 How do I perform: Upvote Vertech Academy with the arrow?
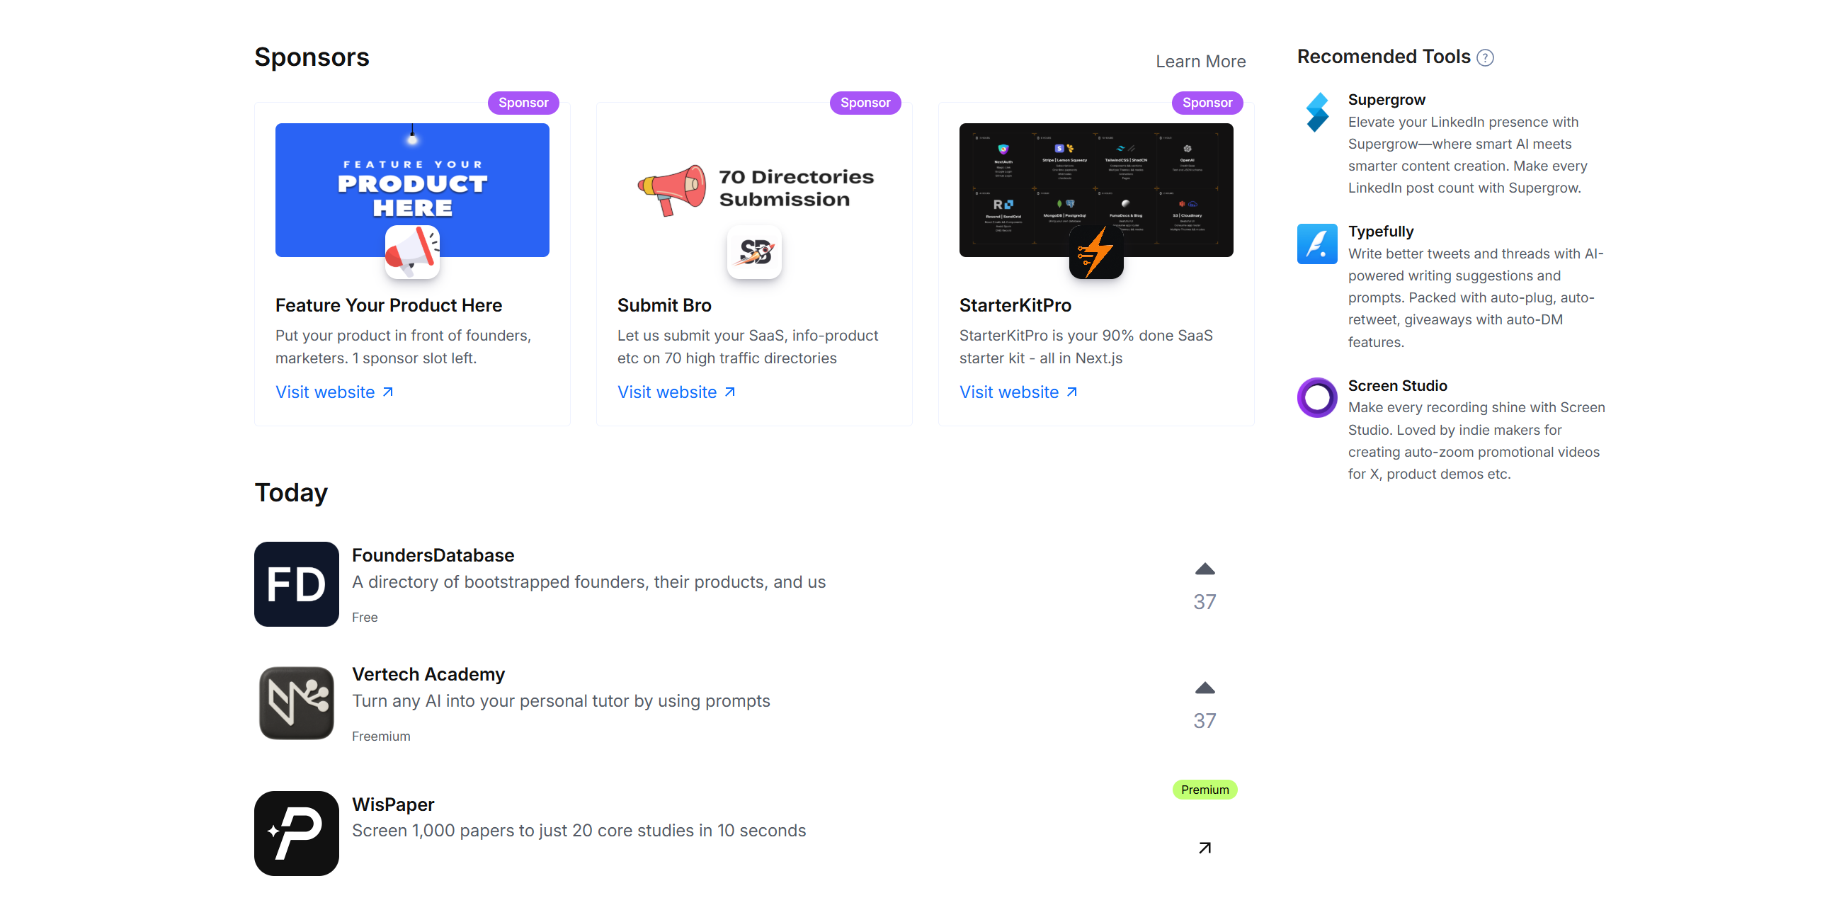(1205, 688)
